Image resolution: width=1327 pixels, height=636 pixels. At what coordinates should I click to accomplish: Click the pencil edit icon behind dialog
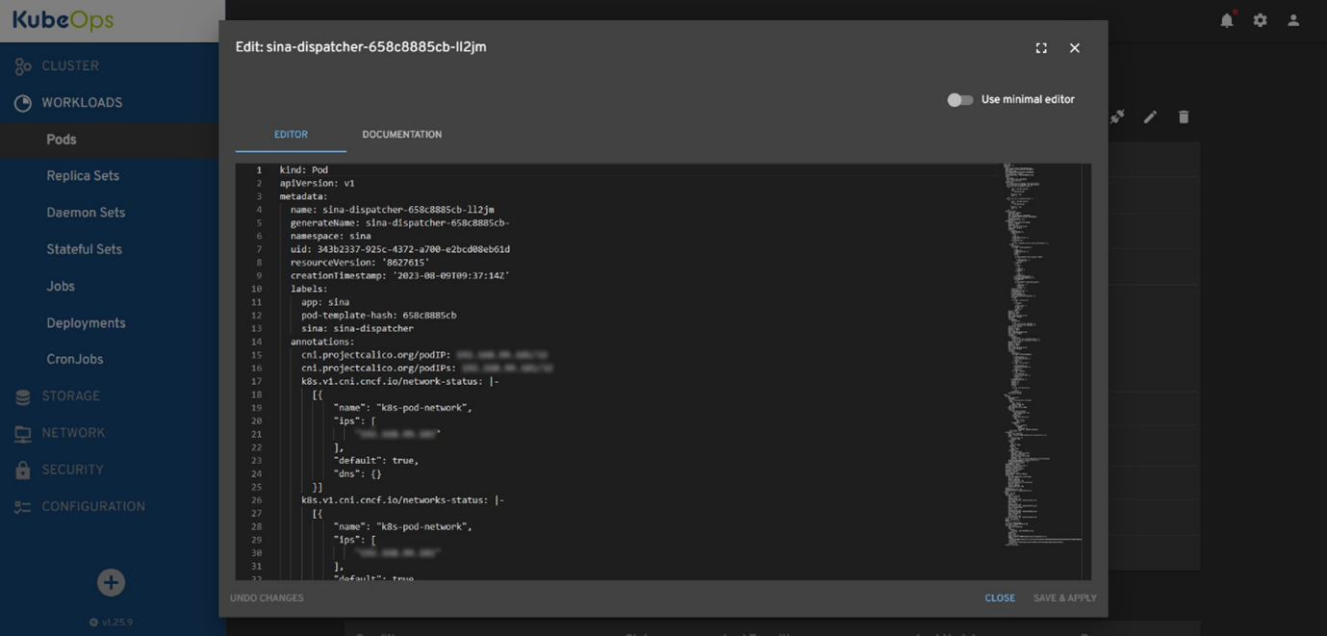click(1150, 117)
